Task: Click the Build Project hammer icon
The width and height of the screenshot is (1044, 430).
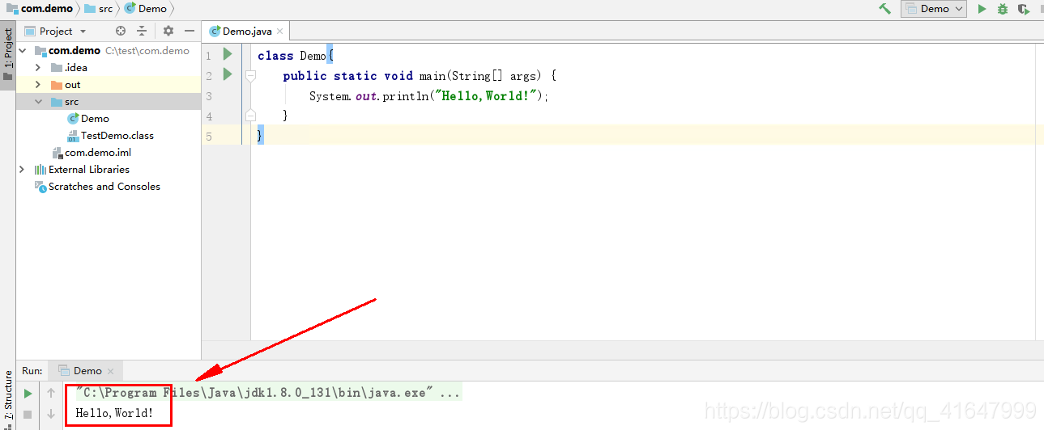Action: tap(884, 9)
